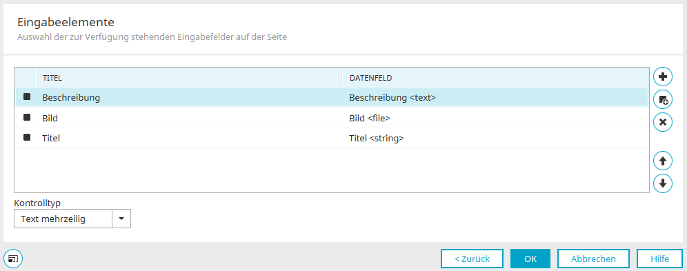Select the Titel <string> data field cell

point(377,139)
